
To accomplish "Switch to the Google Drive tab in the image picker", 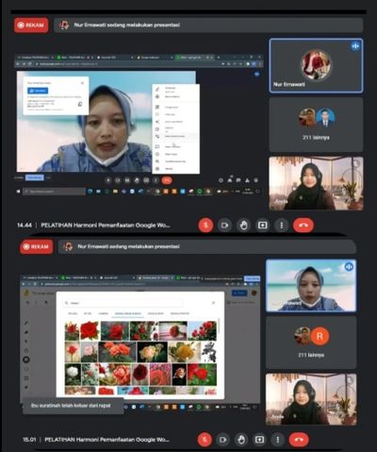I will tap(156, 313).
